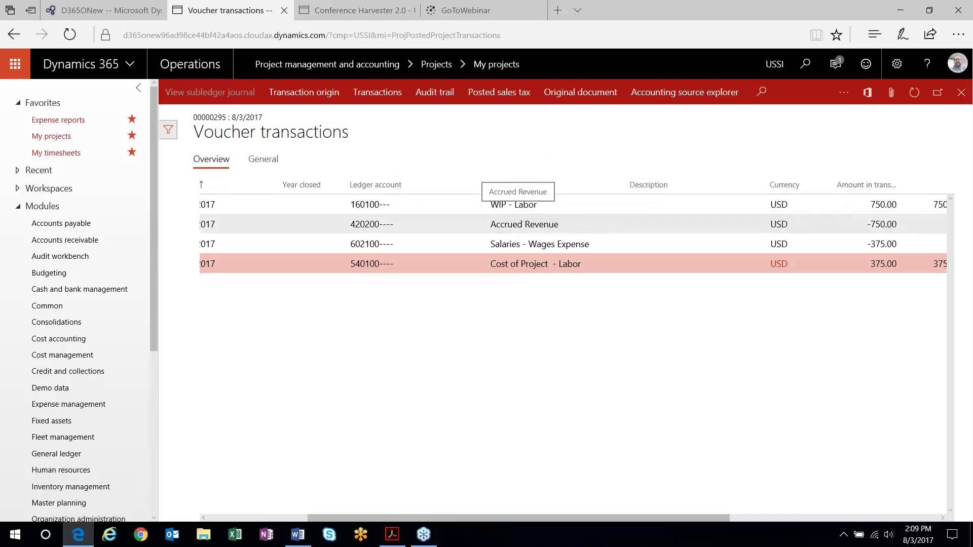This screenshot has height=547, width=973.
Task: Expand the Recent section
Action: (x=17, y=170)
